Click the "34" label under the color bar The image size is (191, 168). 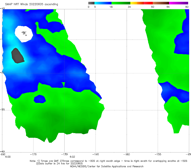pos(129,7)
